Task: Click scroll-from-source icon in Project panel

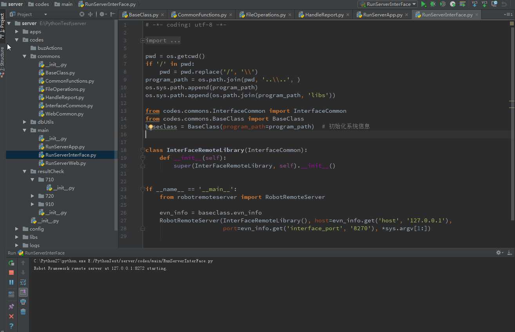Action: pyautogui.click(x=82, y=14)
